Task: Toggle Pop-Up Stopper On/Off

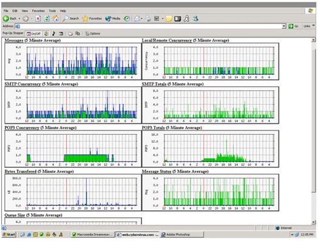Action: [34, 33]
